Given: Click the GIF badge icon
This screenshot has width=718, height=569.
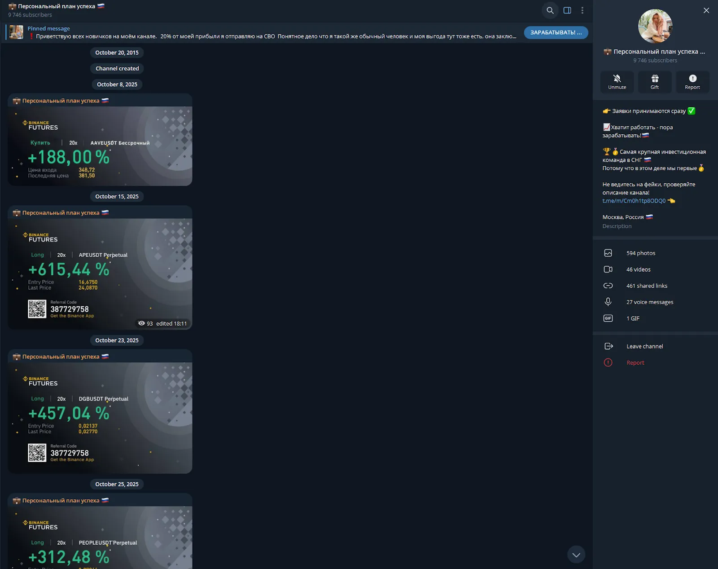Looking at the screenshot, I should point(608,318).
